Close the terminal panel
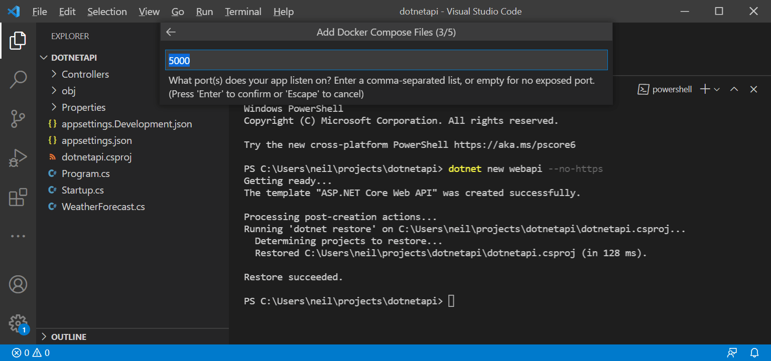Screen dimensions: 771x361 coord(753,89)
